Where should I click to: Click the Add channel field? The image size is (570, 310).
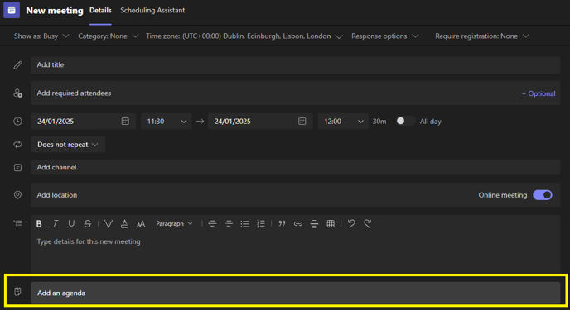(x=295, y=167)
